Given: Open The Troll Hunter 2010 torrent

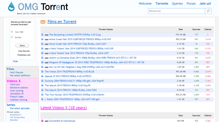Looking at the screenshot, I should tap(74, 95).
